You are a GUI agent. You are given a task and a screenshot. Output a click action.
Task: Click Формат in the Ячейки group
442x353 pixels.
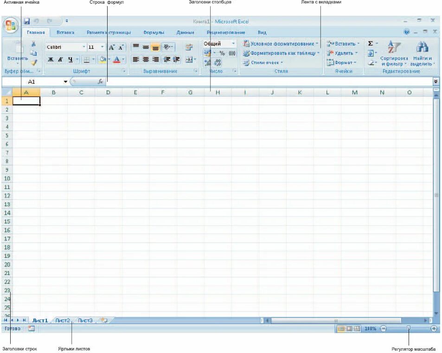tap(342, 62)
